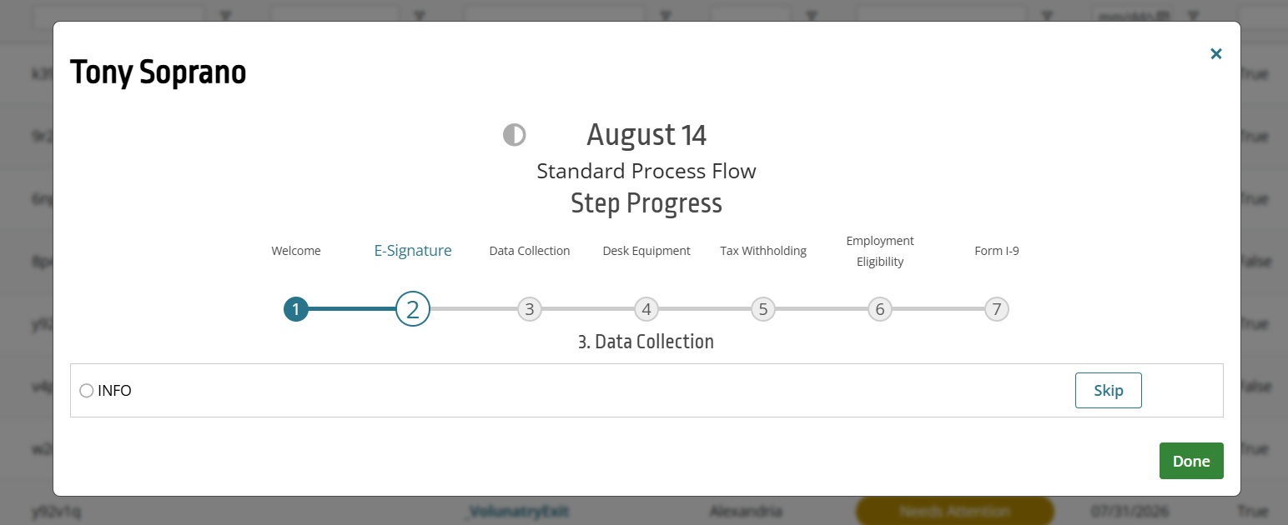Image resolution: width=1288 pixels, height=525 pixels.
Task: Select step 1 circle in progress bar
Action: pos(296,310)
